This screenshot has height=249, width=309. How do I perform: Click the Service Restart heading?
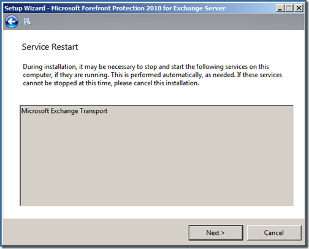tap(50, 47)
